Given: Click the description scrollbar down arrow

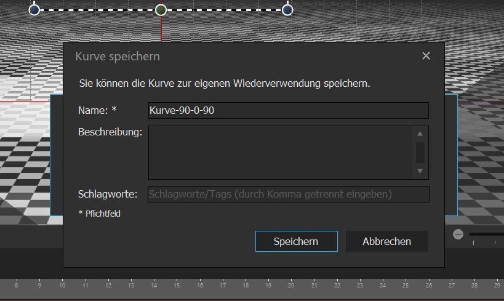Looking at the screenshot, I should (x=420, y=171).
